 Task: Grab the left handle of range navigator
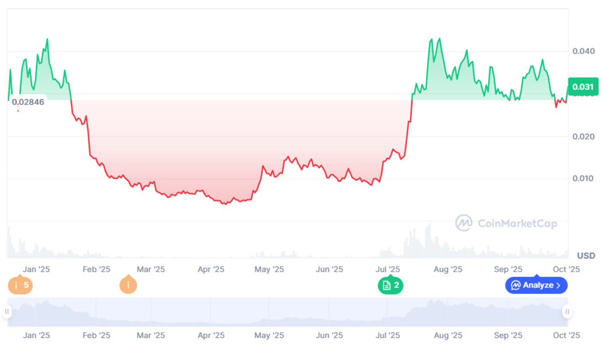click(7, 312)
